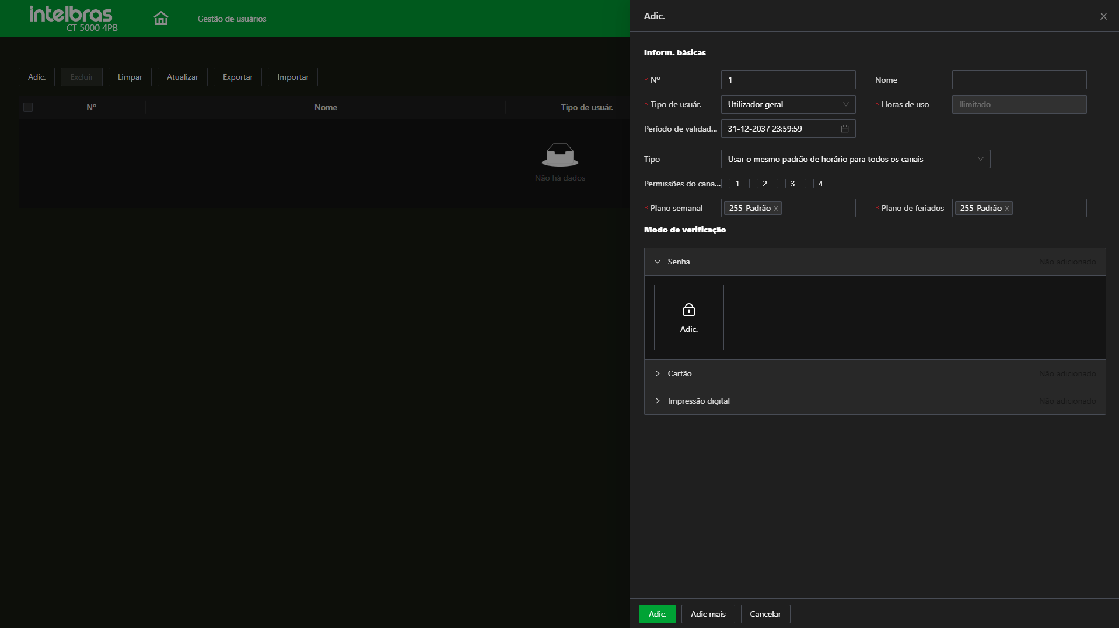Click the home icon in header

click(160, 19)
